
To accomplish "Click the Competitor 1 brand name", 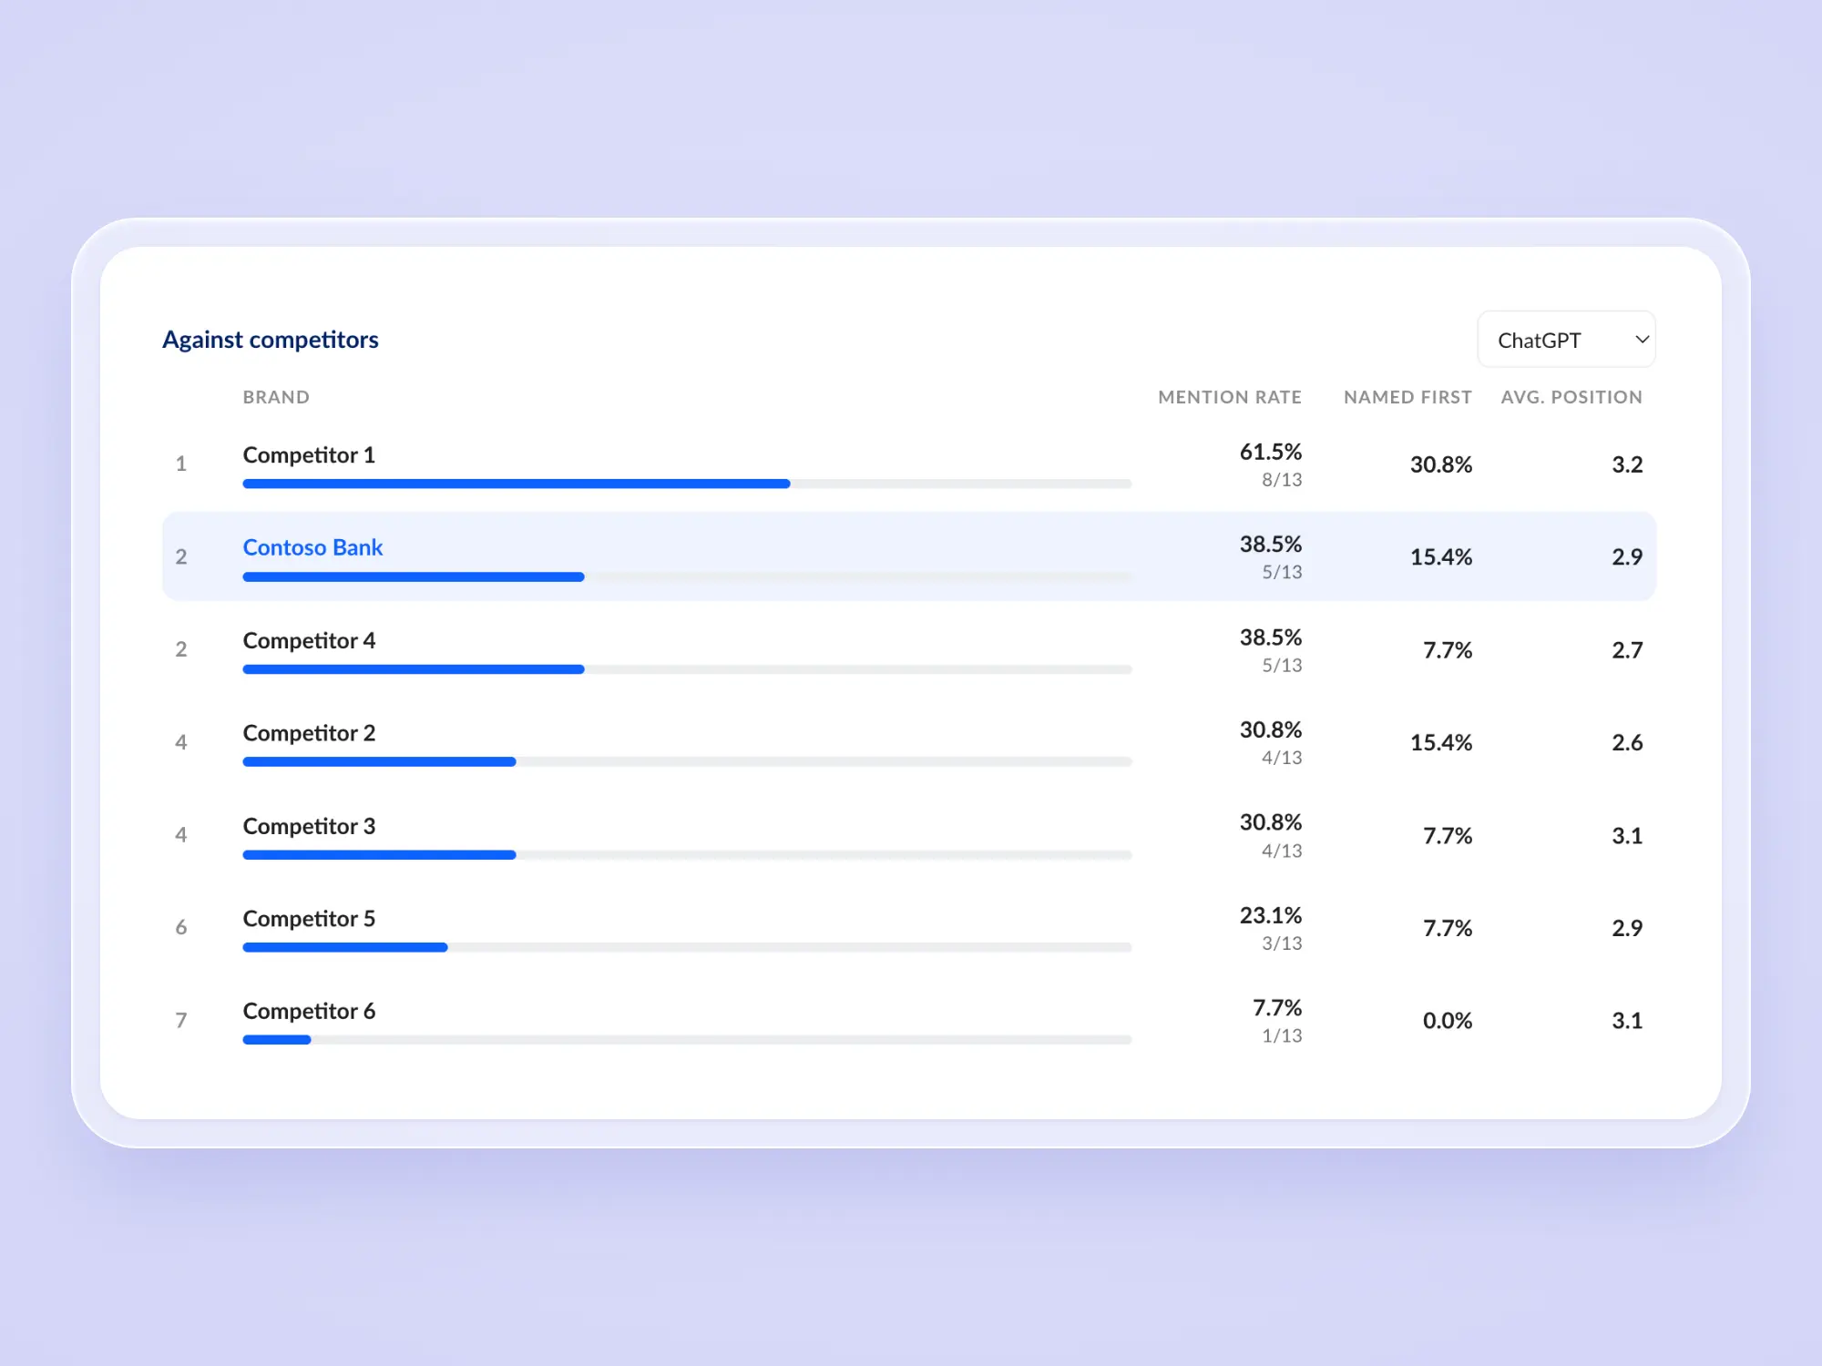I will (x=309, y=454).
